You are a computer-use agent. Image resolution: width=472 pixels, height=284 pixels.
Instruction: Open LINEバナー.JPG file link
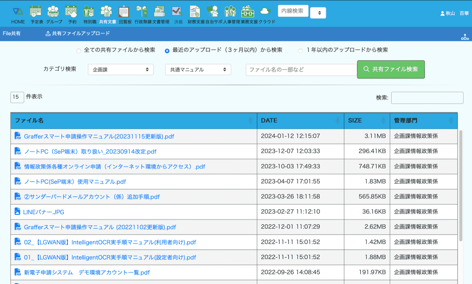tap(44, 212)
